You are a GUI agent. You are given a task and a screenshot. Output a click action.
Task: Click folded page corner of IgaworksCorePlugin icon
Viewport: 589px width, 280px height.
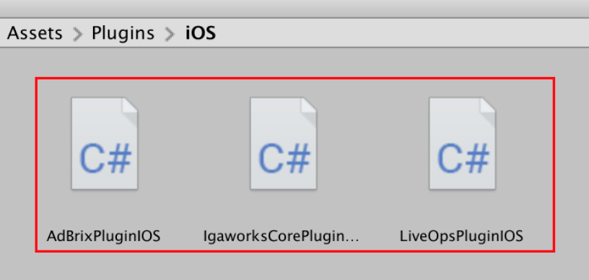(x=309, y=106)
